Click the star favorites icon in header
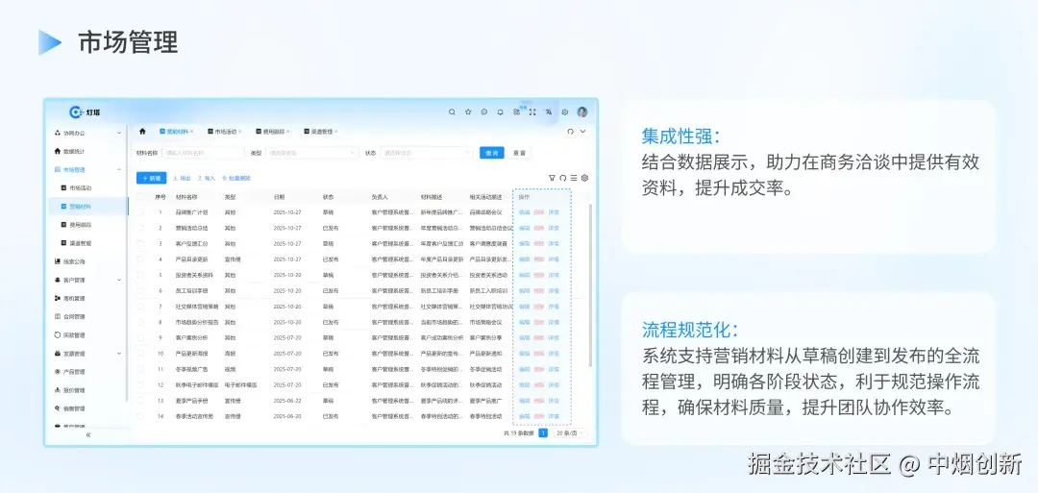 (x=468, y=112)
